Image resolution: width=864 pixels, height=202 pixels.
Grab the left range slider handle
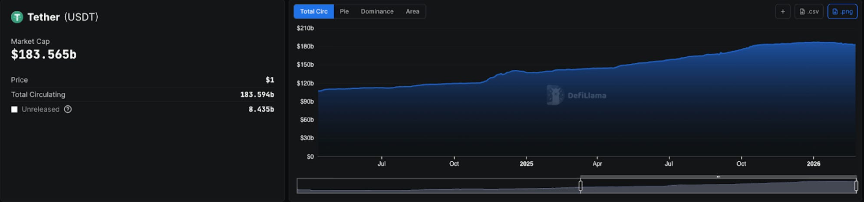(580, 186)
